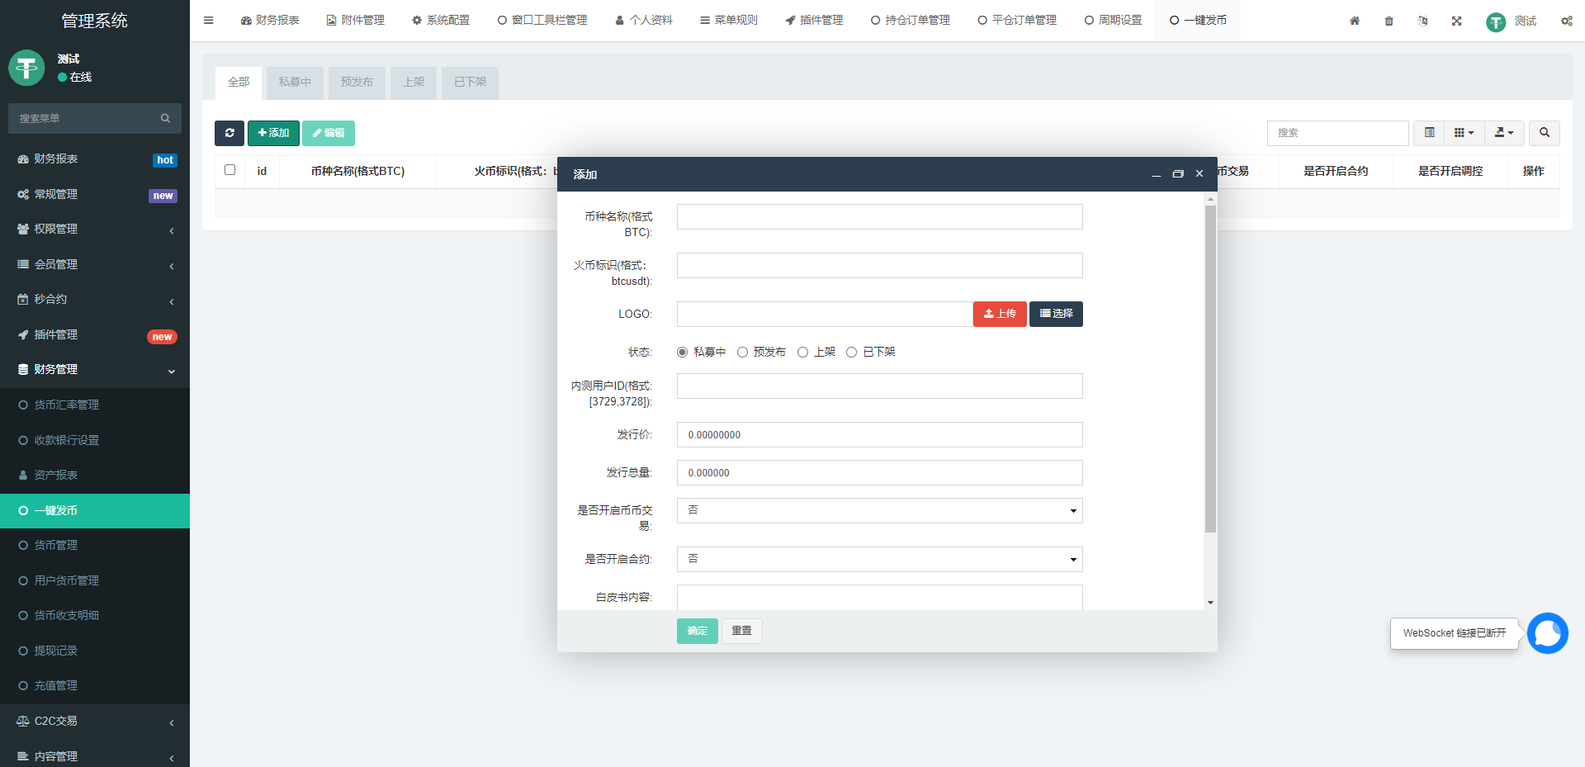Select the 私募中 status radio button
This screenshot has height=767, width=1585.
[682, 352]
